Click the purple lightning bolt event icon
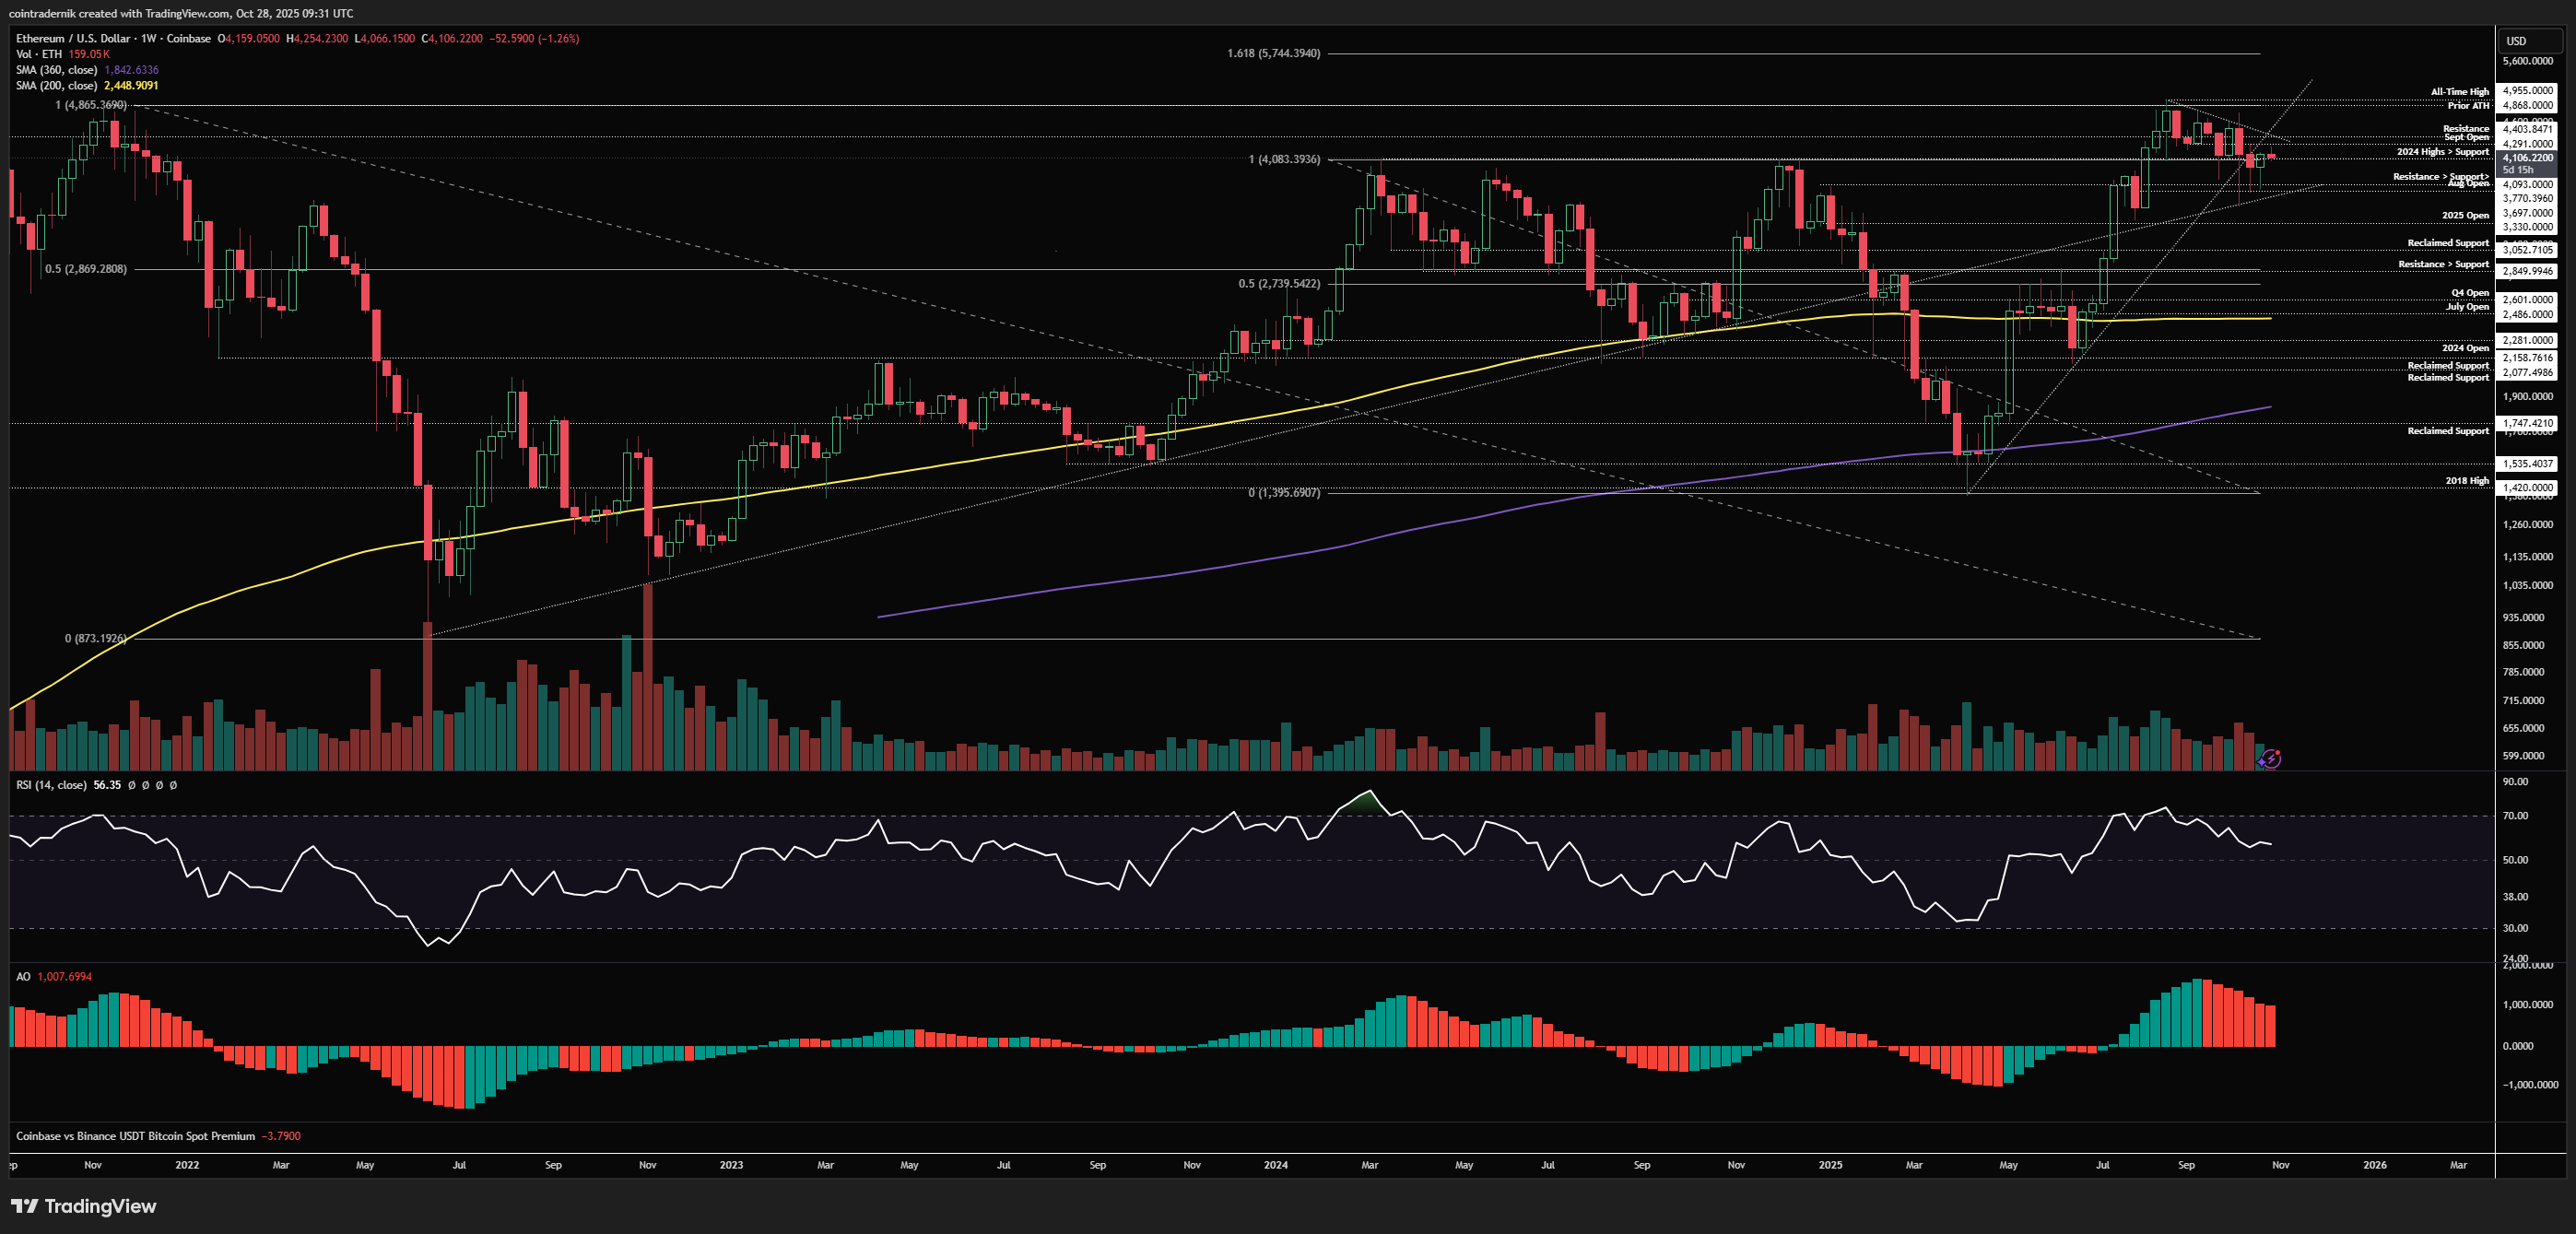Image resolution: width=2576 pixels, height=1234 pixels. 2270,759
